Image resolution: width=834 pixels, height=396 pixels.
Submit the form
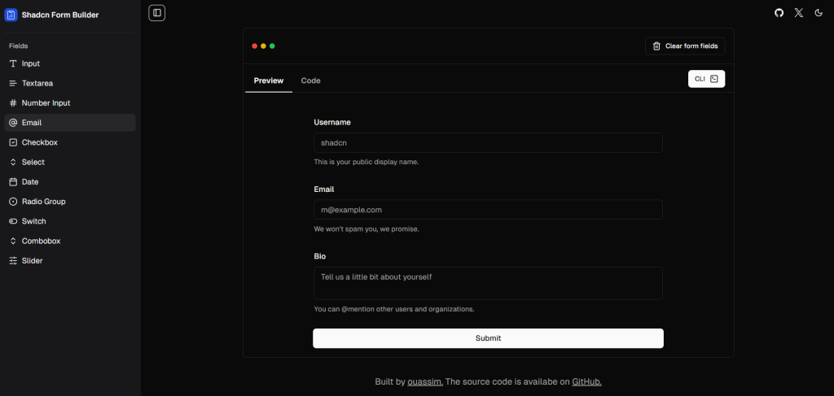(x=489, y=338)
